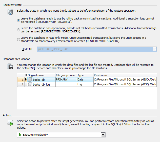Click the Undo file browse ellipsis button
Image resolution: width=160 pixels, height=142 pixels.
tap(154, 49)
